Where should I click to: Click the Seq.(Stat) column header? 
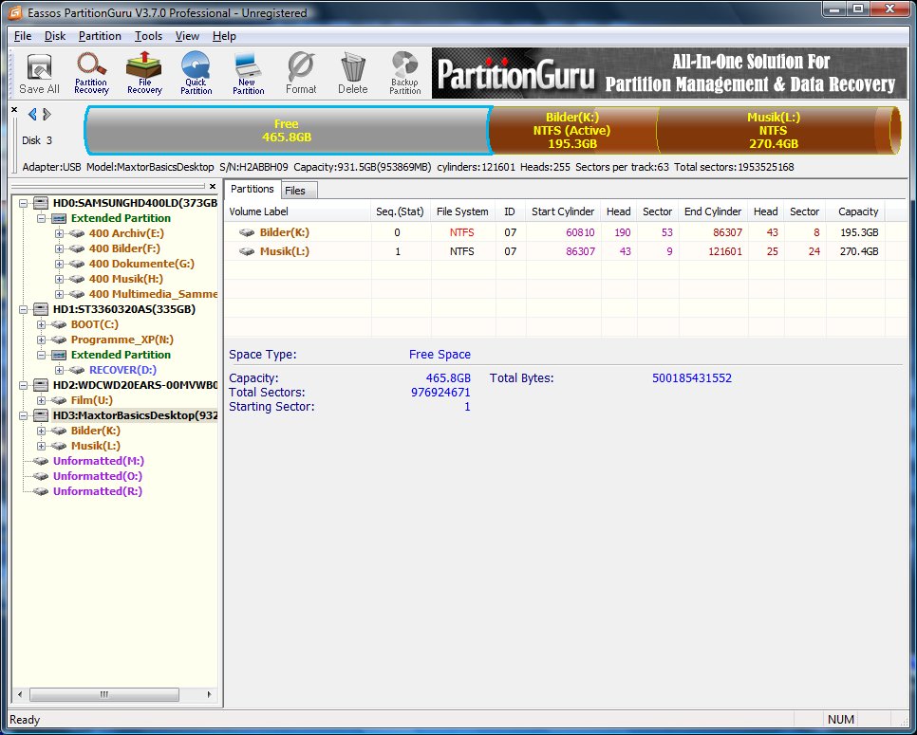coord(402,211)
